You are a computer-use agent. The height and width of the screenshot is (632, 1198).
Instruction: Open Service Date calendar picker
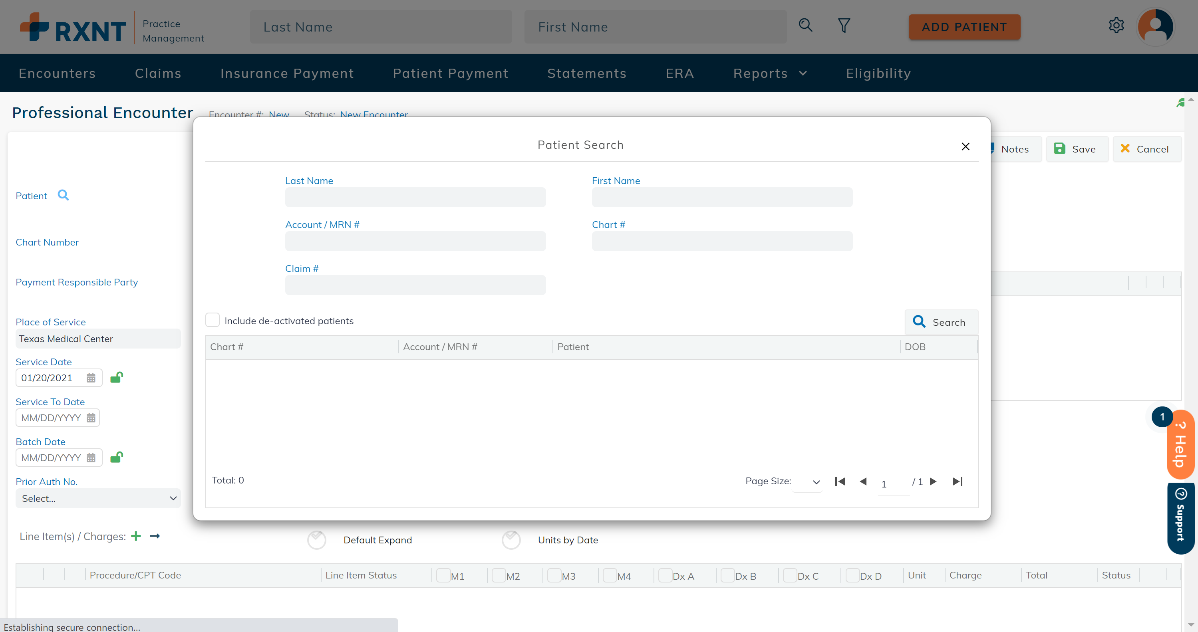click(91, 378)
